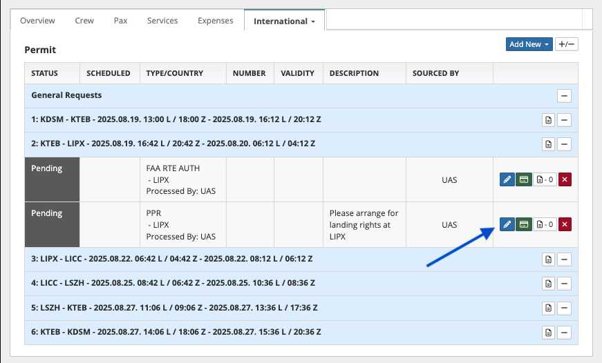Click the PPR - LIPX type cell
Viewport: 602px width, 363px height.
coord(183,224)
